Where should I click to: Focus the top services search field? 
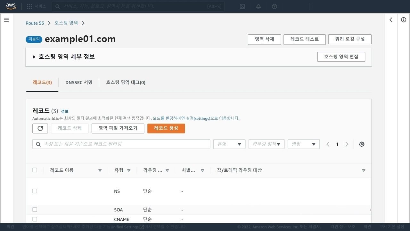tap(138, 6)
